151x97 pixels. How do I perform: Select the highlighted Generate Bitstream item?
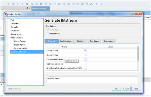tap(27, 52)
